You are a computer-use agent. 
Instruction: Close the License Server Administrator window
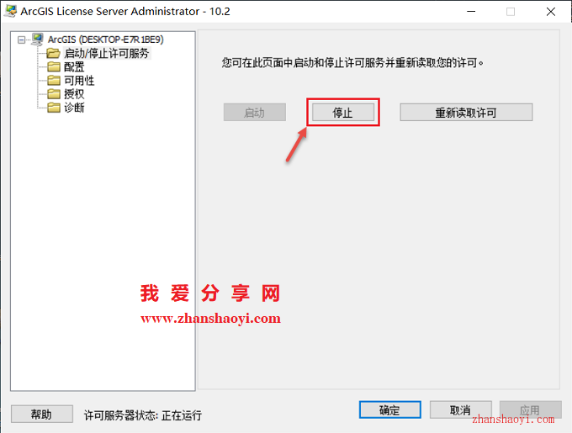(551, 12)
